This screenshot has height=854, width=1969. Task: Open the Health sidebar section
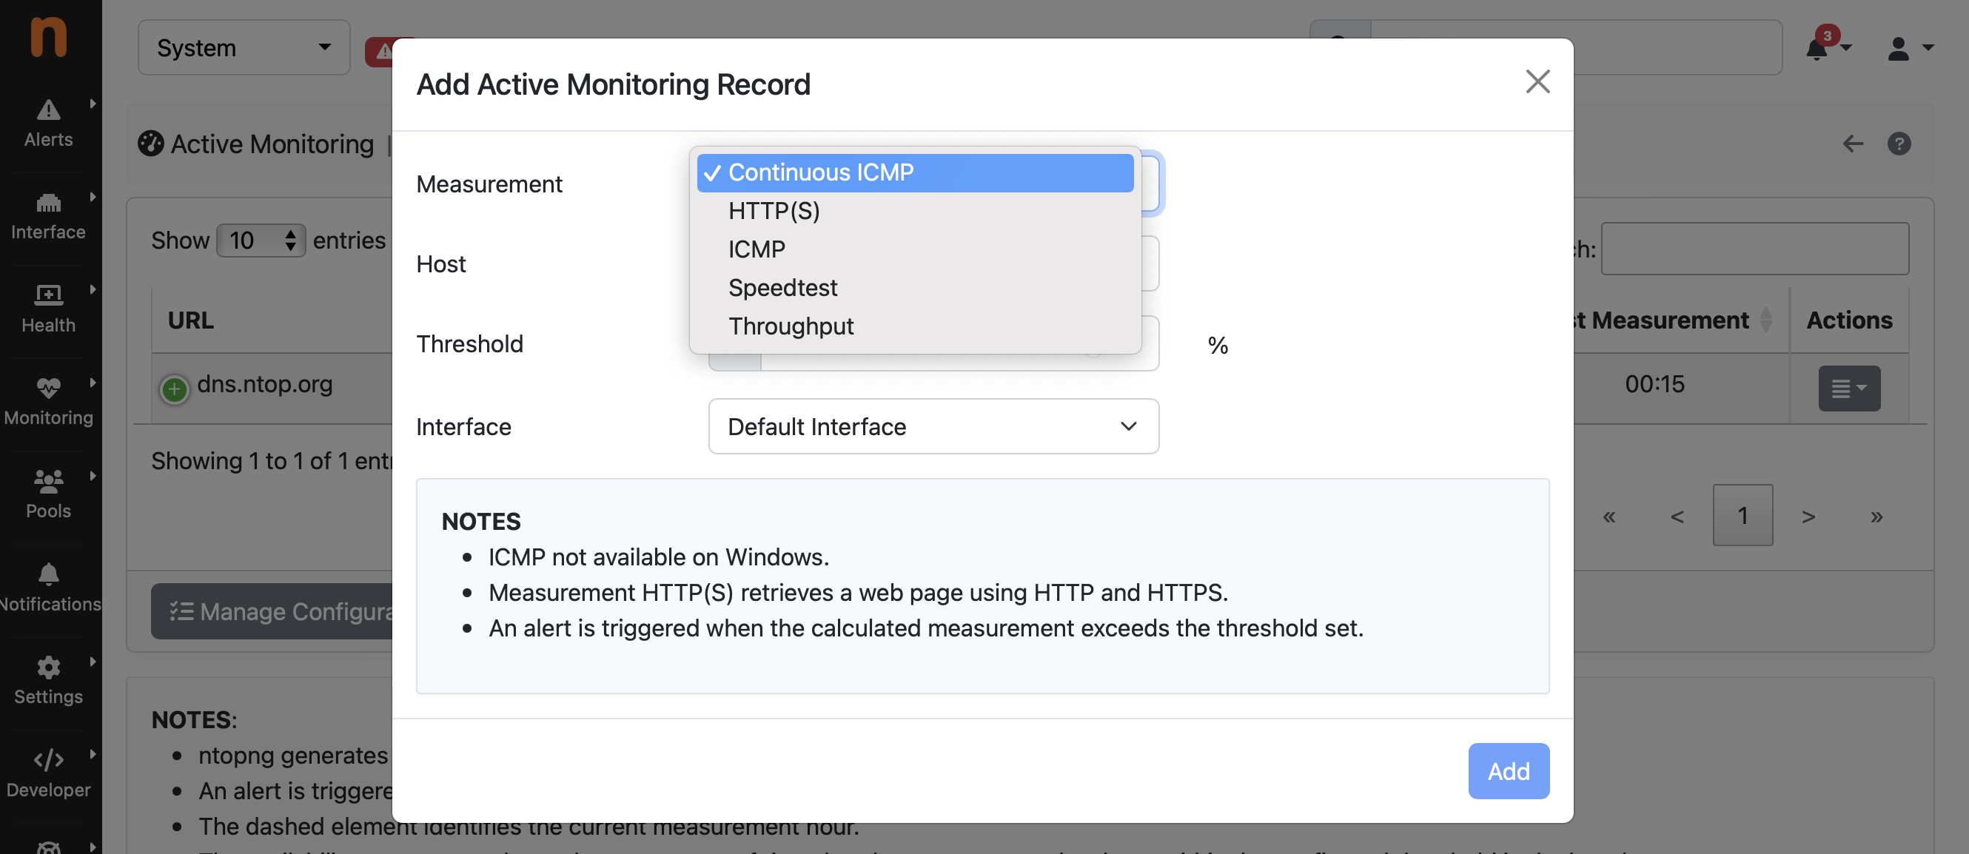point(49,309)
